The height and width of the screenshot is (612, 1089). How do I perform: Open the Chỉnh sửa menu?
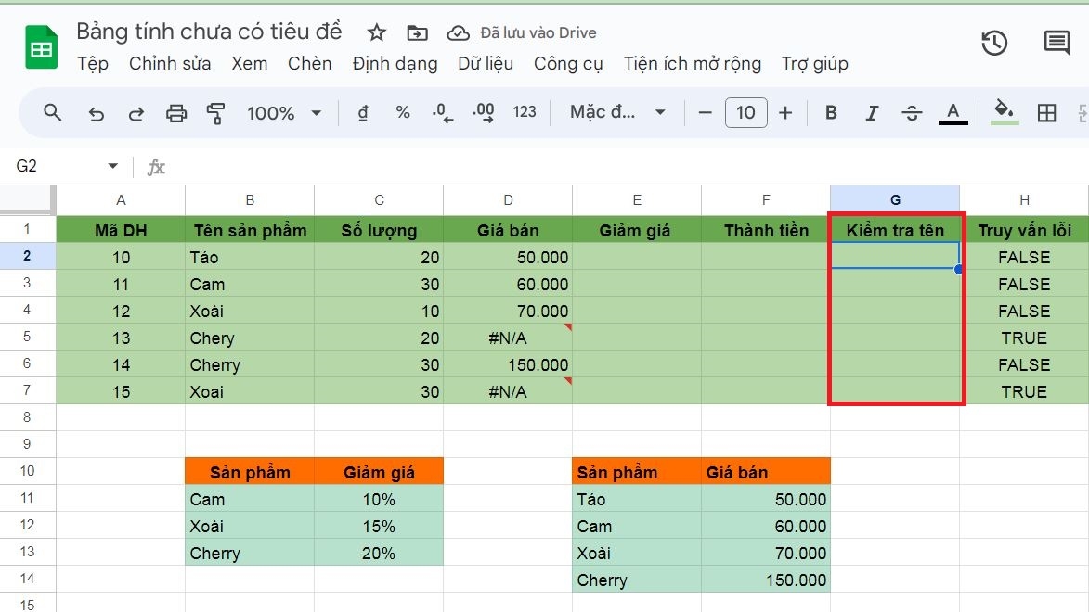click(x=170, y=64)
